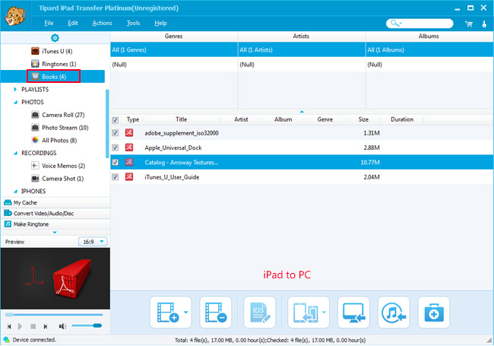Viewport: 494px width, 346px height.
Task: Click the device connected status icon
Action: [x=6, y=340]
